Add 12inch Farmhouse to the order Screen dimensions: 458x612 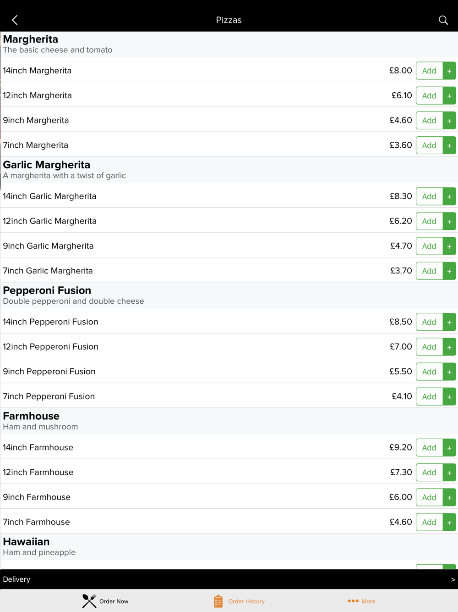[x=429, y=473]
